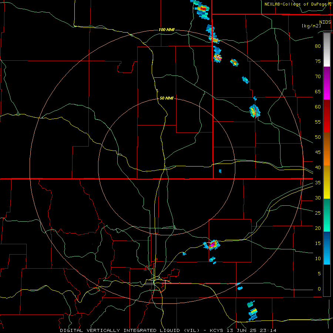Image resolution: width=333 pixels, height=333 pixels.
Task: Click the green segment of the color bar
Action: 327,215
